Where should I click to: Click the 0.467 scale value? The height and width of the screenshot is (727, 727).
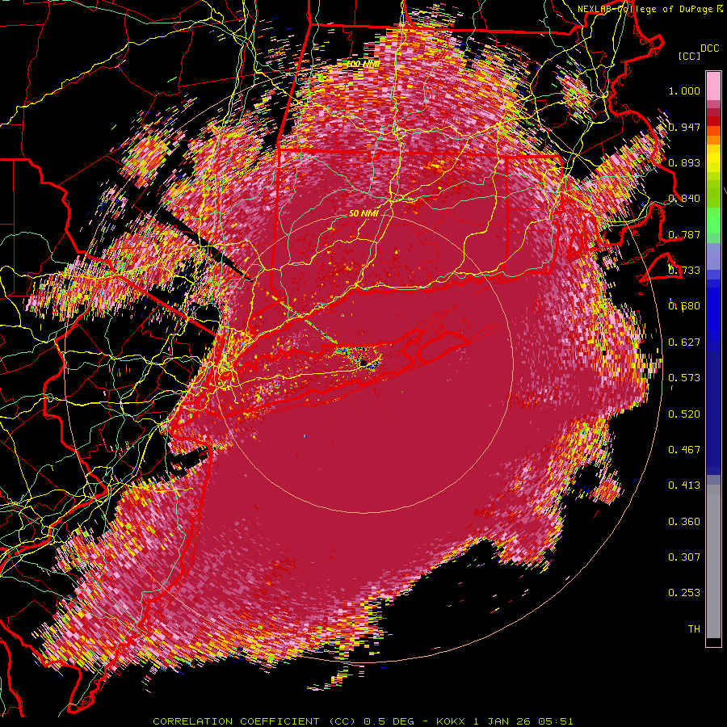(684, 450)
